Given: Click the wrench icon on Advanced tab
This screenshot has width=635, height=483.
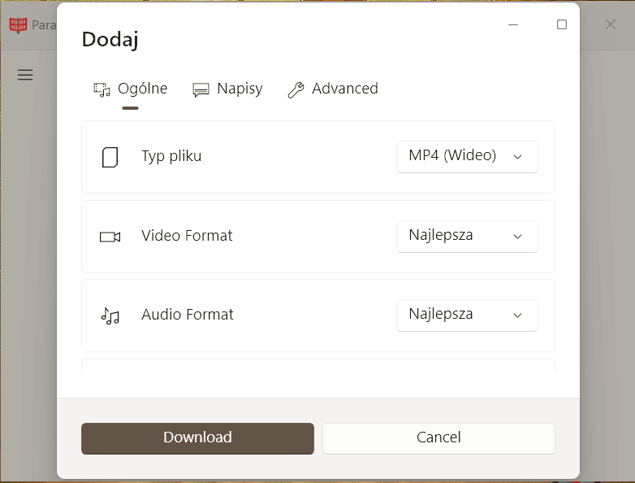Looking at the screenshot, I should 296,89.
